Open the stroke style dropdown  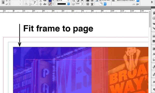coord(68,4)
